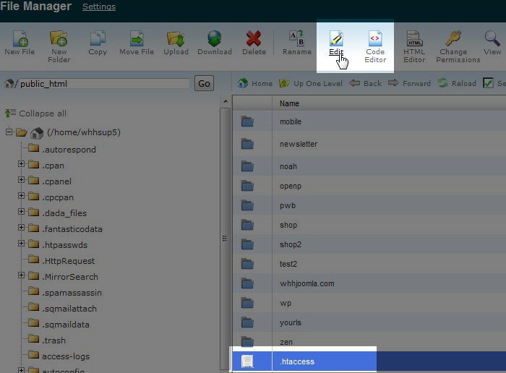Click the New File toolbar icon
The image size is (506, 373).
pos(20,42)
